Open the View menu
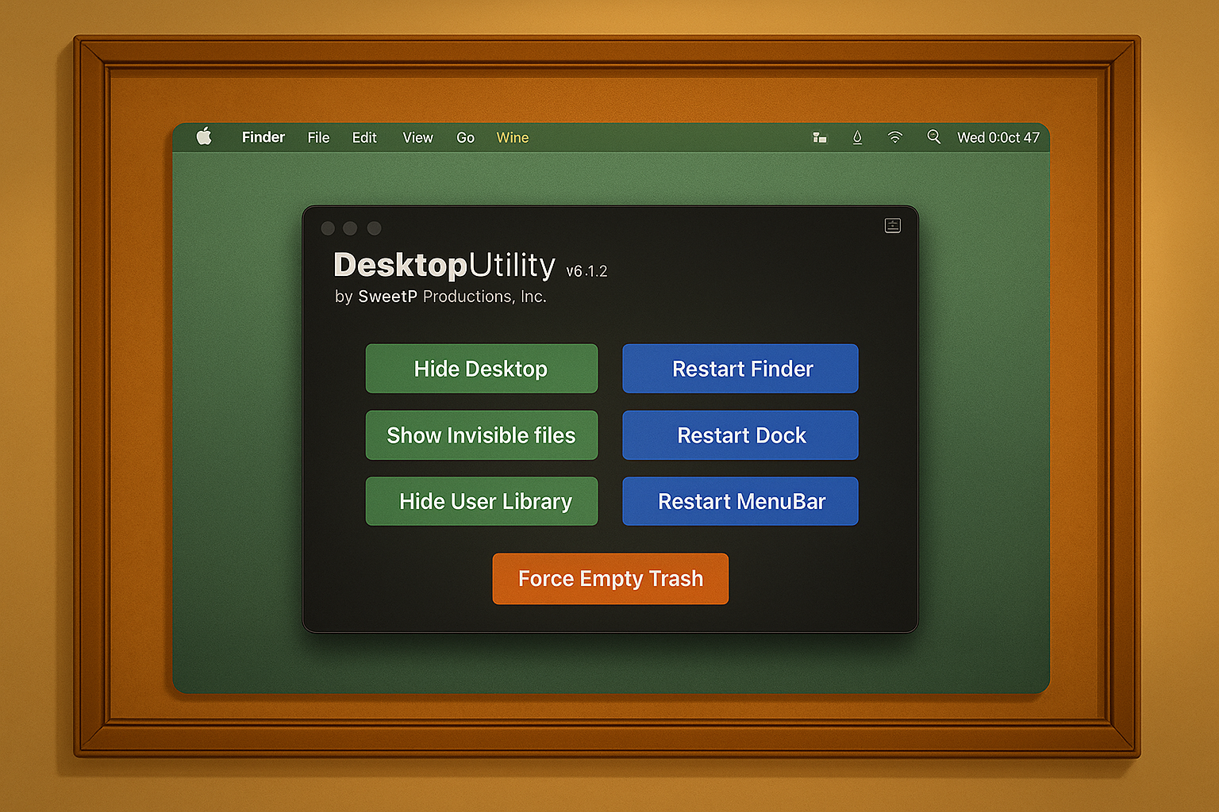Image resolution: width=1219 pixels, height=812 pixels. pos(417,138)
